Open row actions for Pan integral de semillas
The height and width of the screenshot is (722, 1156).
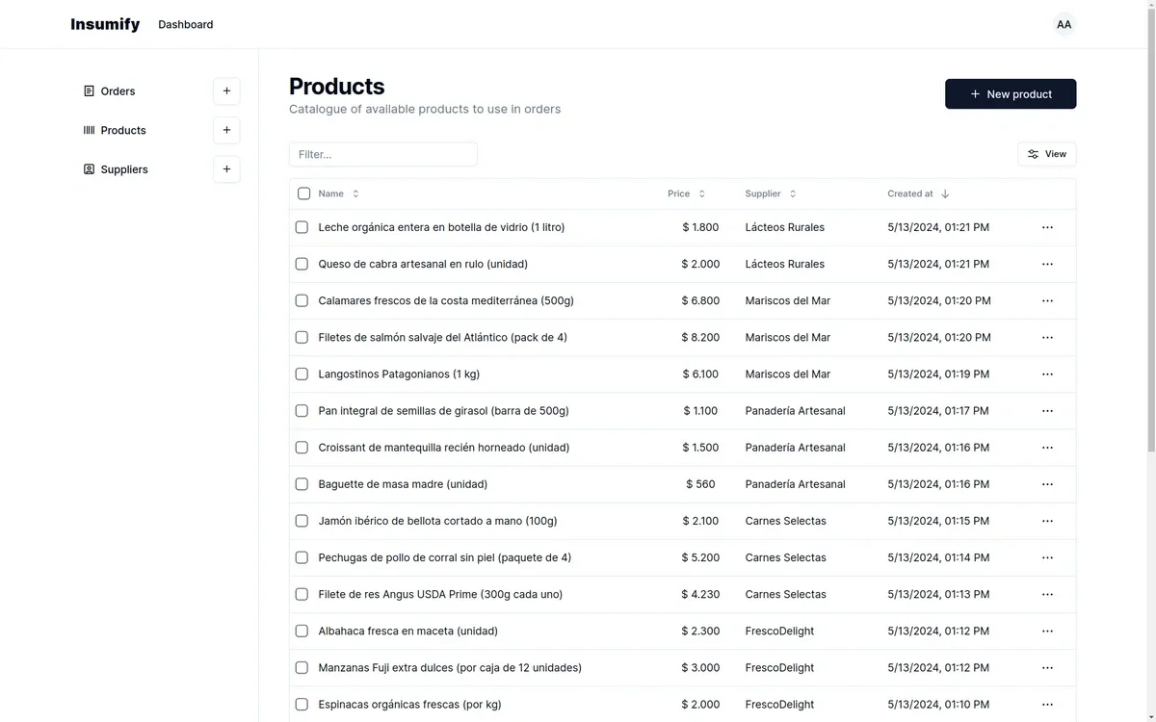pyautogui.click(x=1047, y=411)
